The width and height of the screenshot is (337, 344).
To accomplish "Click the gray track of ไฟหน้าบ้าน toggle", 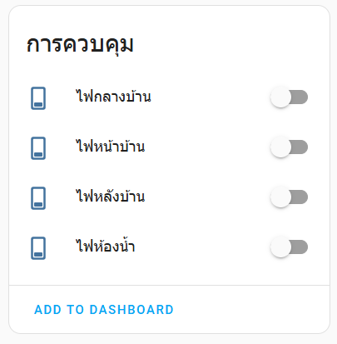I will click(300, 147).
